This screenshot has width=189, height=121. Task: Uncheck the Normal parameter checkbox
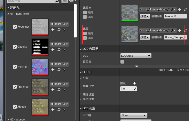coord(15,67)
